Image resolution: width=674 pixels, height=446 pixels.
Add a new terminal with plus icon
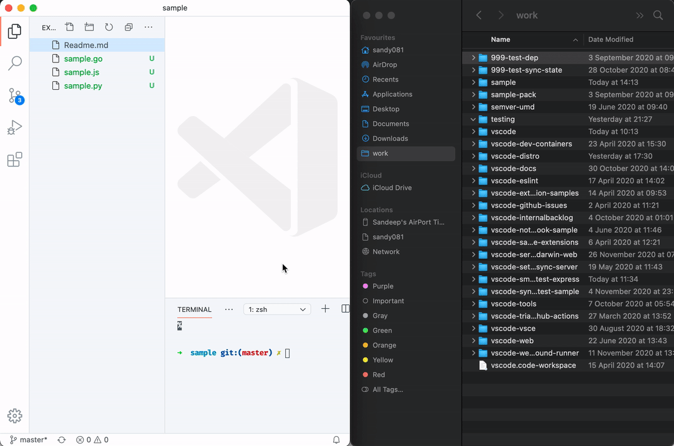point(325,309)
